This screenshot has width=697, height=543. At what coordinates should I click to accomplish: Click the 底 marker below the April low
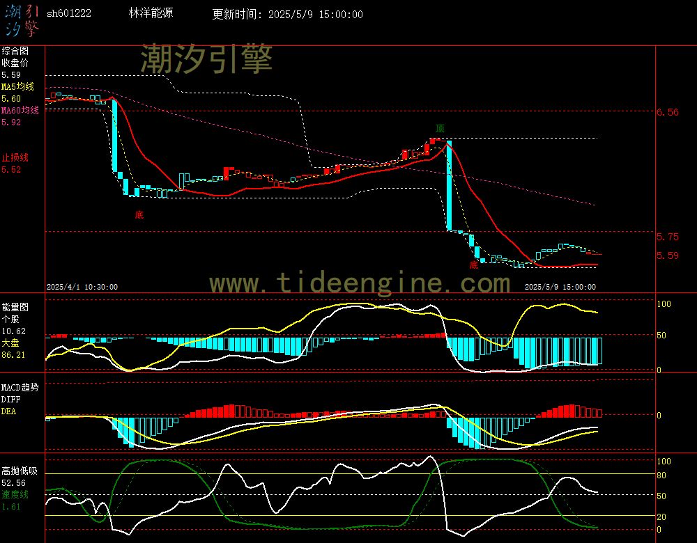click(x=139, y=215)
